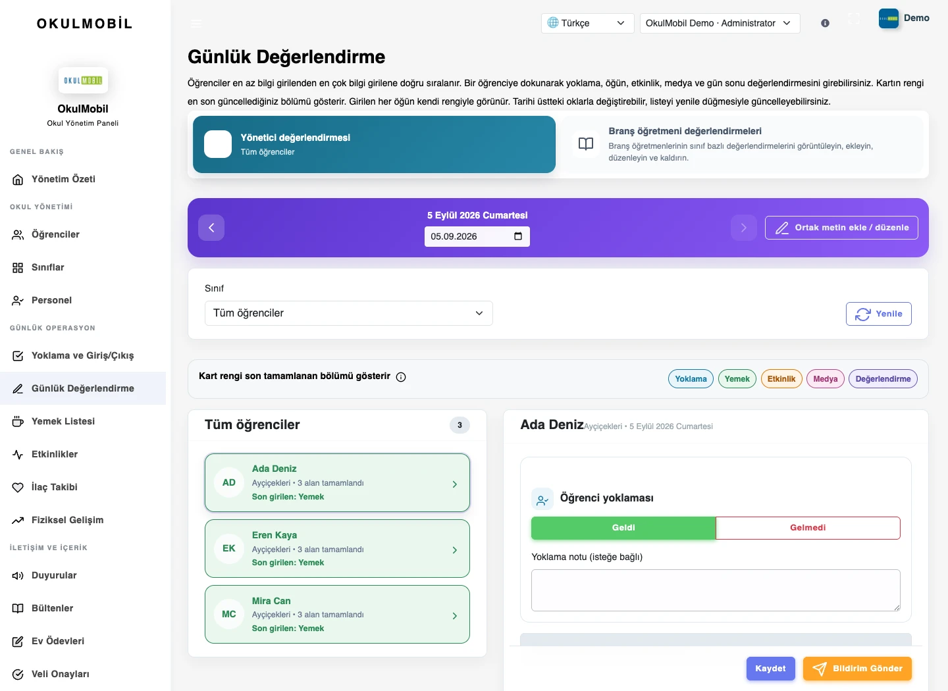Click Ortak metin ekle / düzenle
This screenshot has width=948, height=691.
(841, 228)
